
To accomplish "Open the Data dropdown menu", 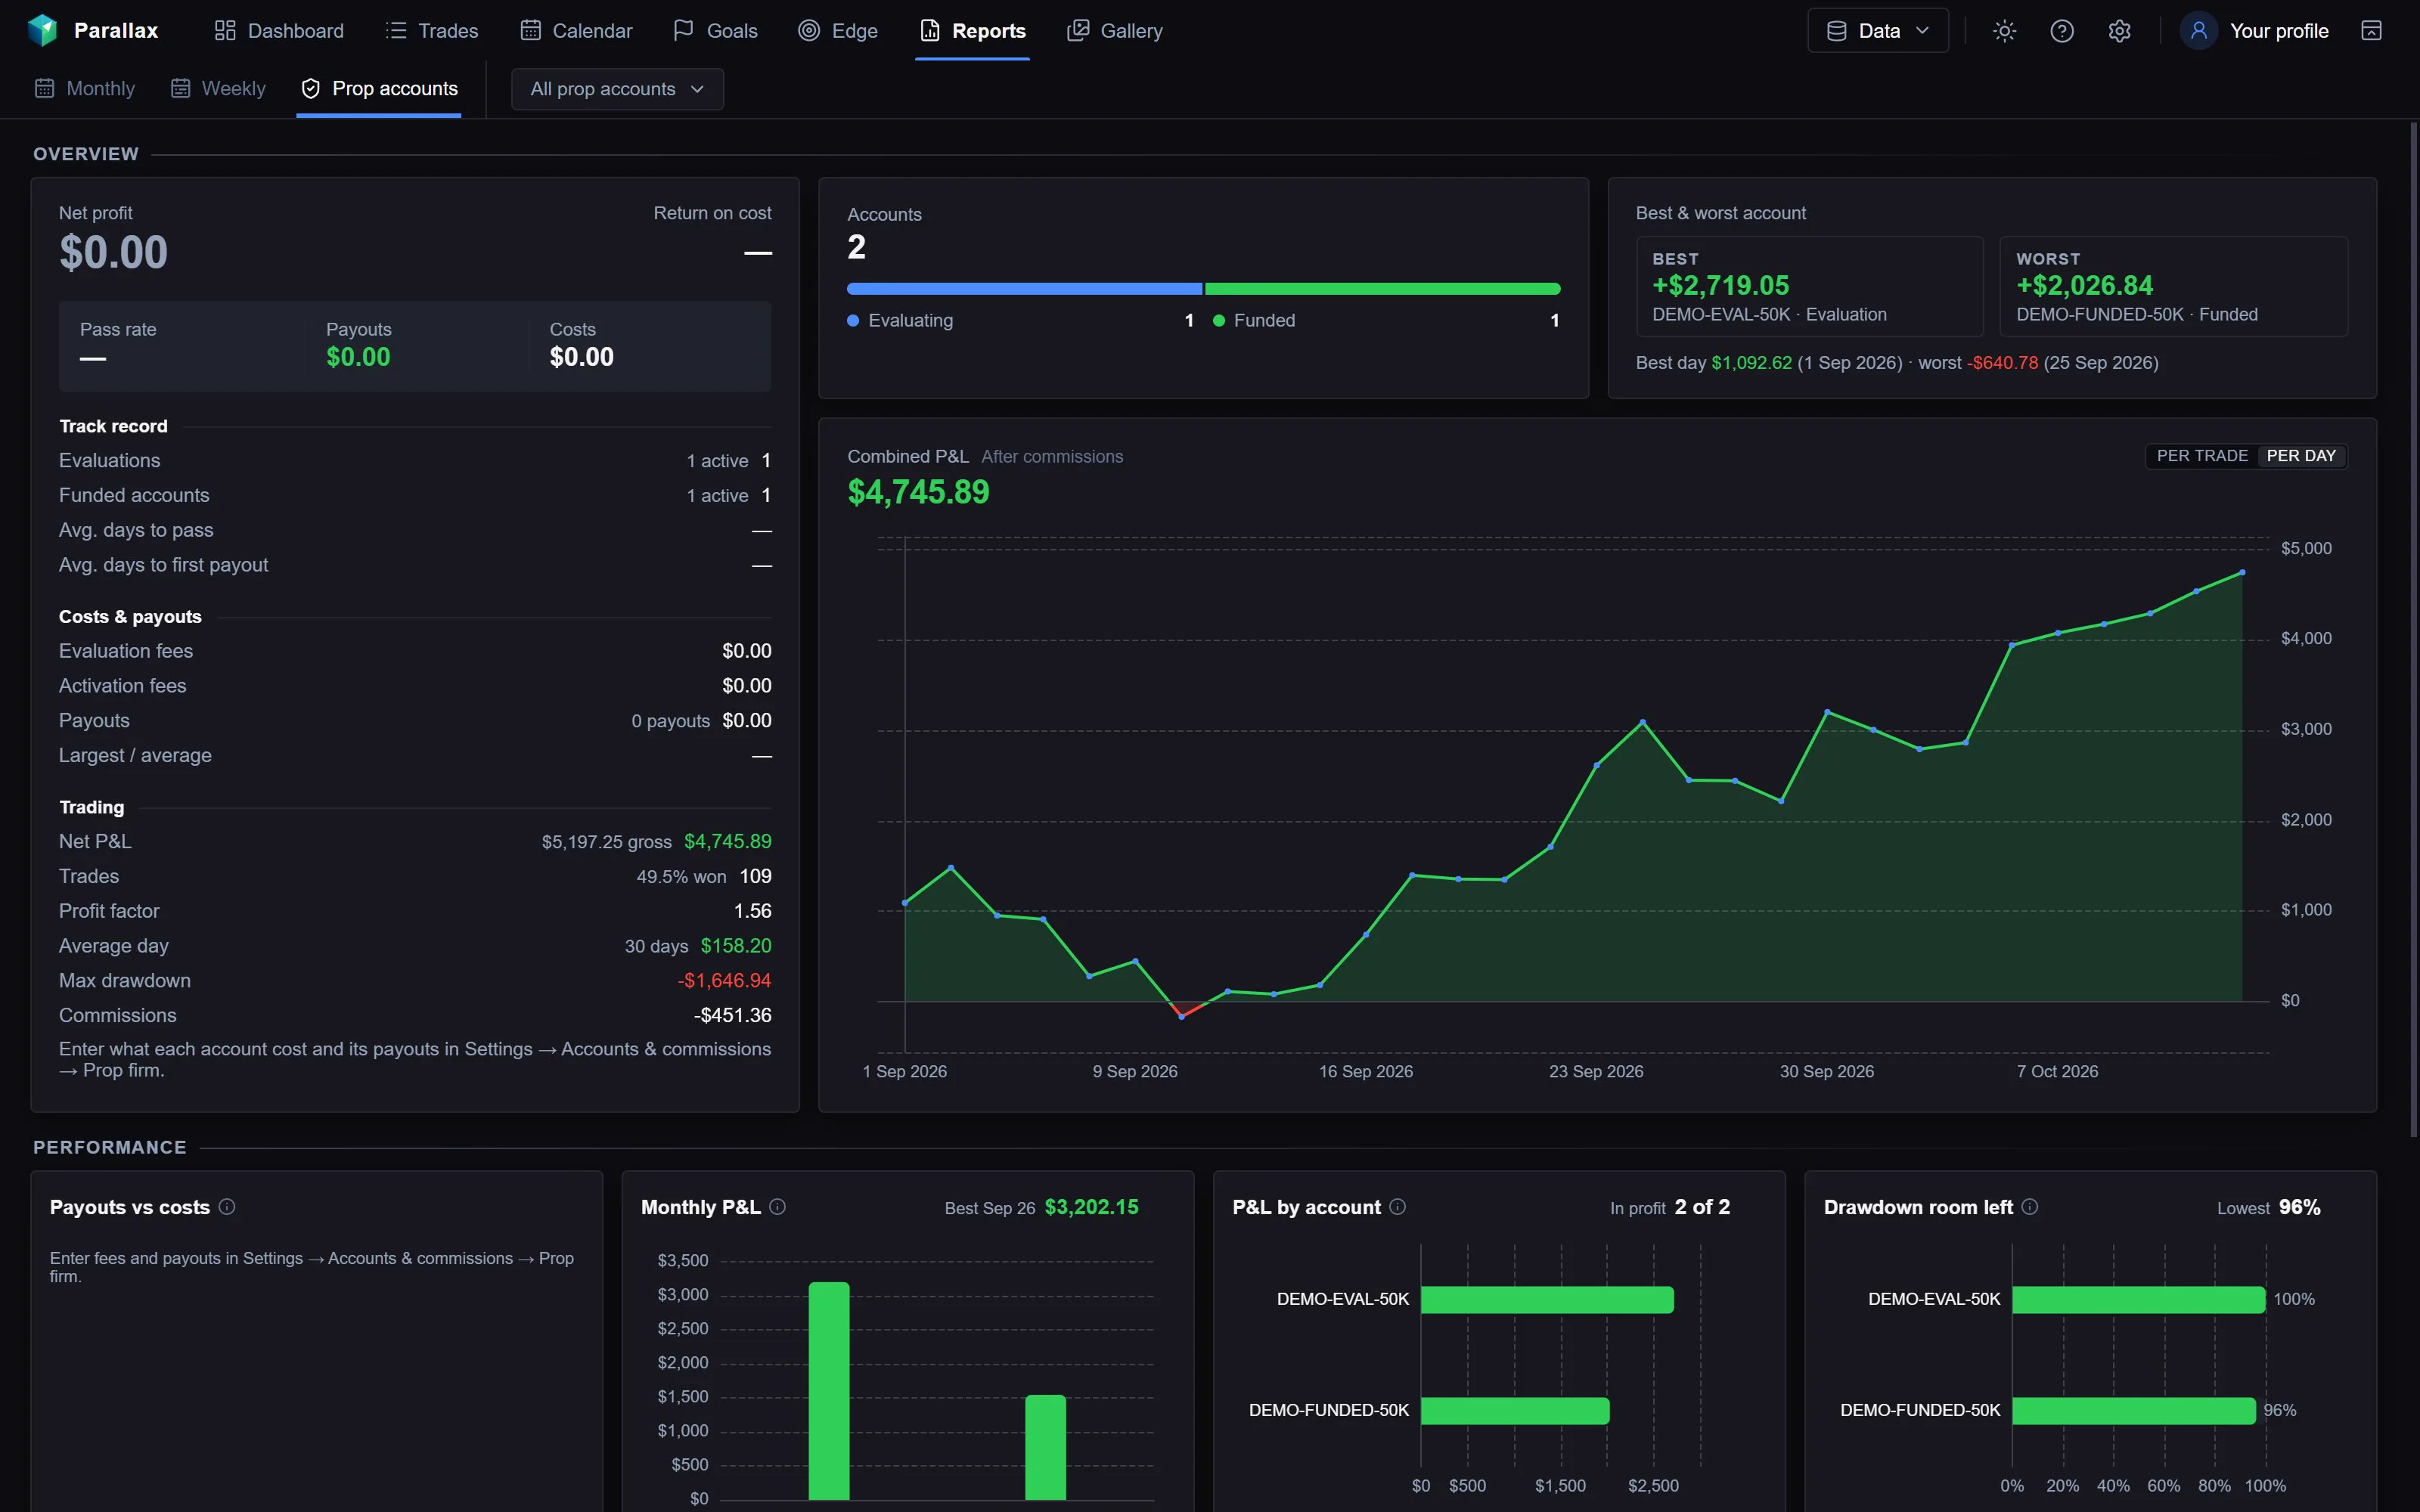I will [x=1877, y=31].
